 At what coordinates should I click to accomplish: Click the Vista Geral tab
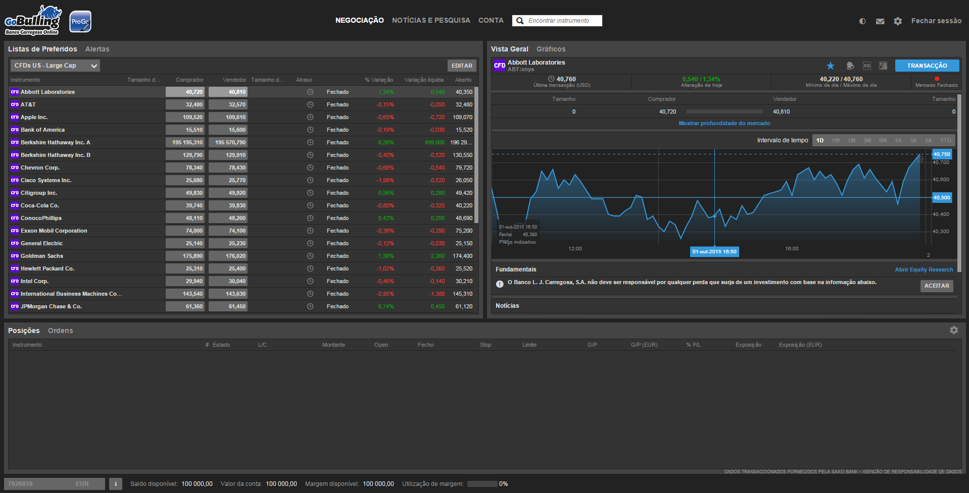click(510, 49)
